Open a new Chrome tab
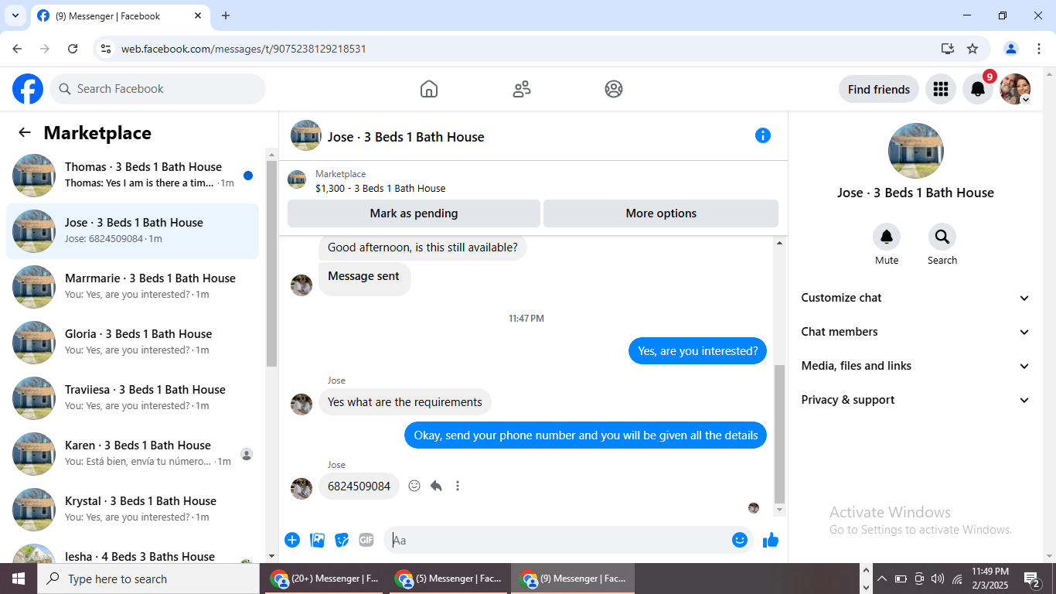Image resolution: width=1056 pixels, height=594 pixels. (x=226, y=15)
